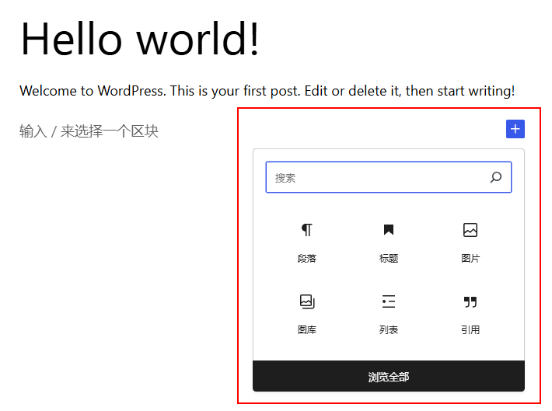Click the 输入 / 来选择一个区块 placeholder block
Screen dimensions: 552x411
click(89, 131)
